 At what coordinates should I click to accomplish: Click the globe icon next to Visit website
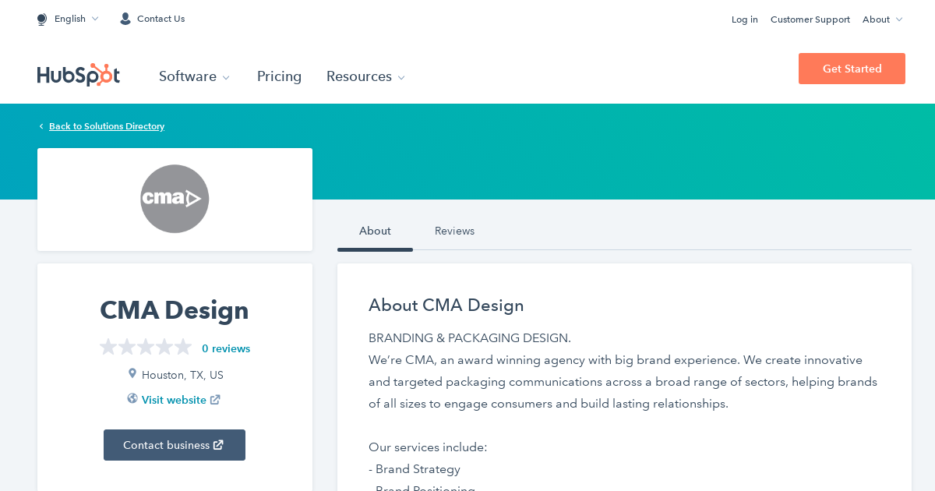(x=132, y=399)
